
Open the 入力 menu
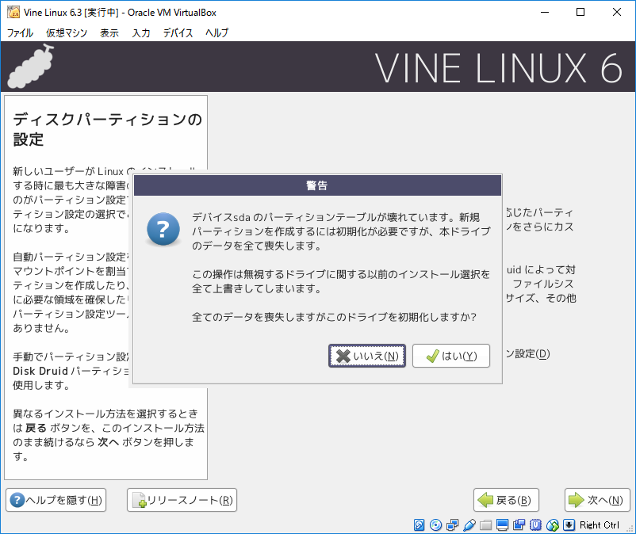tap(141, 32)
